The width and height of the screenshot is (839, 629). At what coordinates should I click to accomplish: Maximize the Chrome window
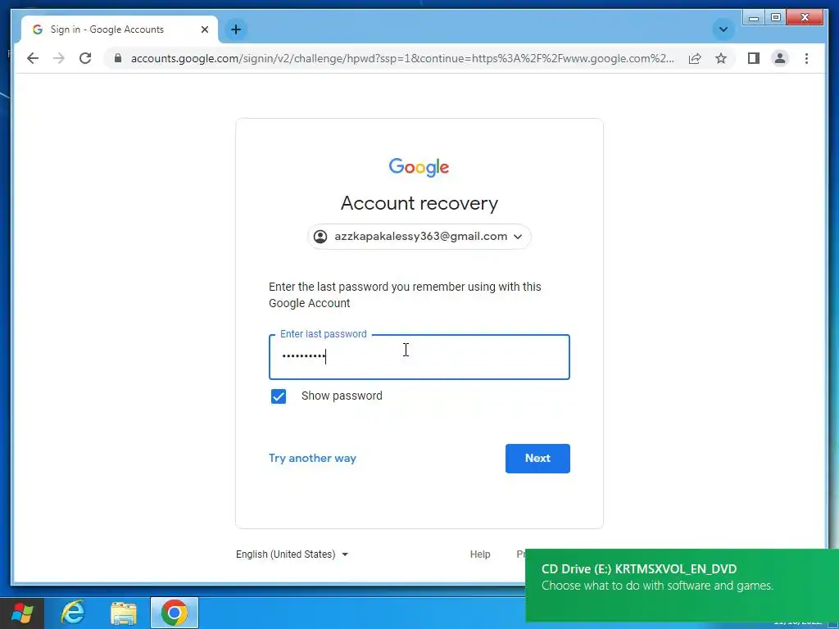click(x=776, y=18)
